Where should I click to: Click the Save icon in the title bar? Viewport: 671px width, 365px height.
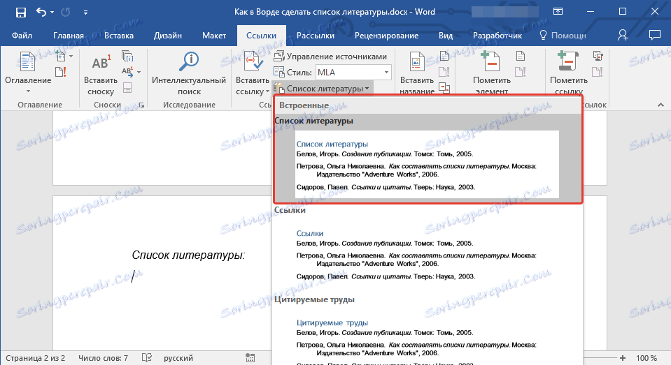tap(20, 12)
